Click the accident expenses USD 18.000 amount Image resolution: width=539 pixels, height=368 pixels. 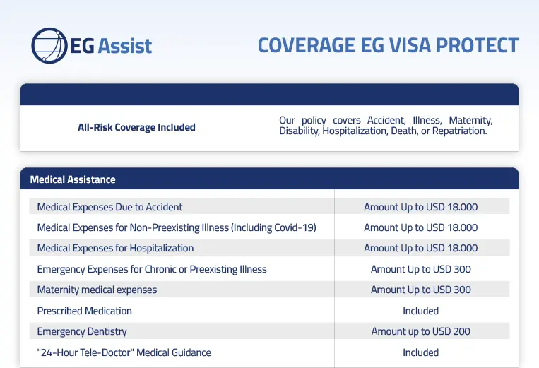click(420, 207)
